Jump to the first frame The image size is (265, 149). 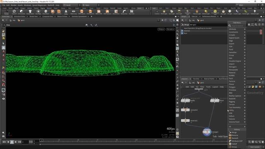pos(4,142)
